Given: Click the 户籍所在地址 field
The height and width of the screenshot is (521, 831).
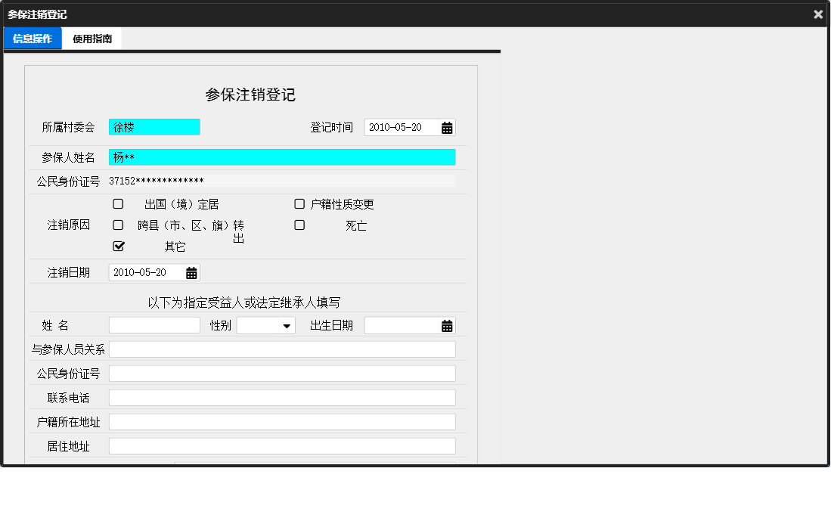Looking at the screenshot, I should [281, 421].
